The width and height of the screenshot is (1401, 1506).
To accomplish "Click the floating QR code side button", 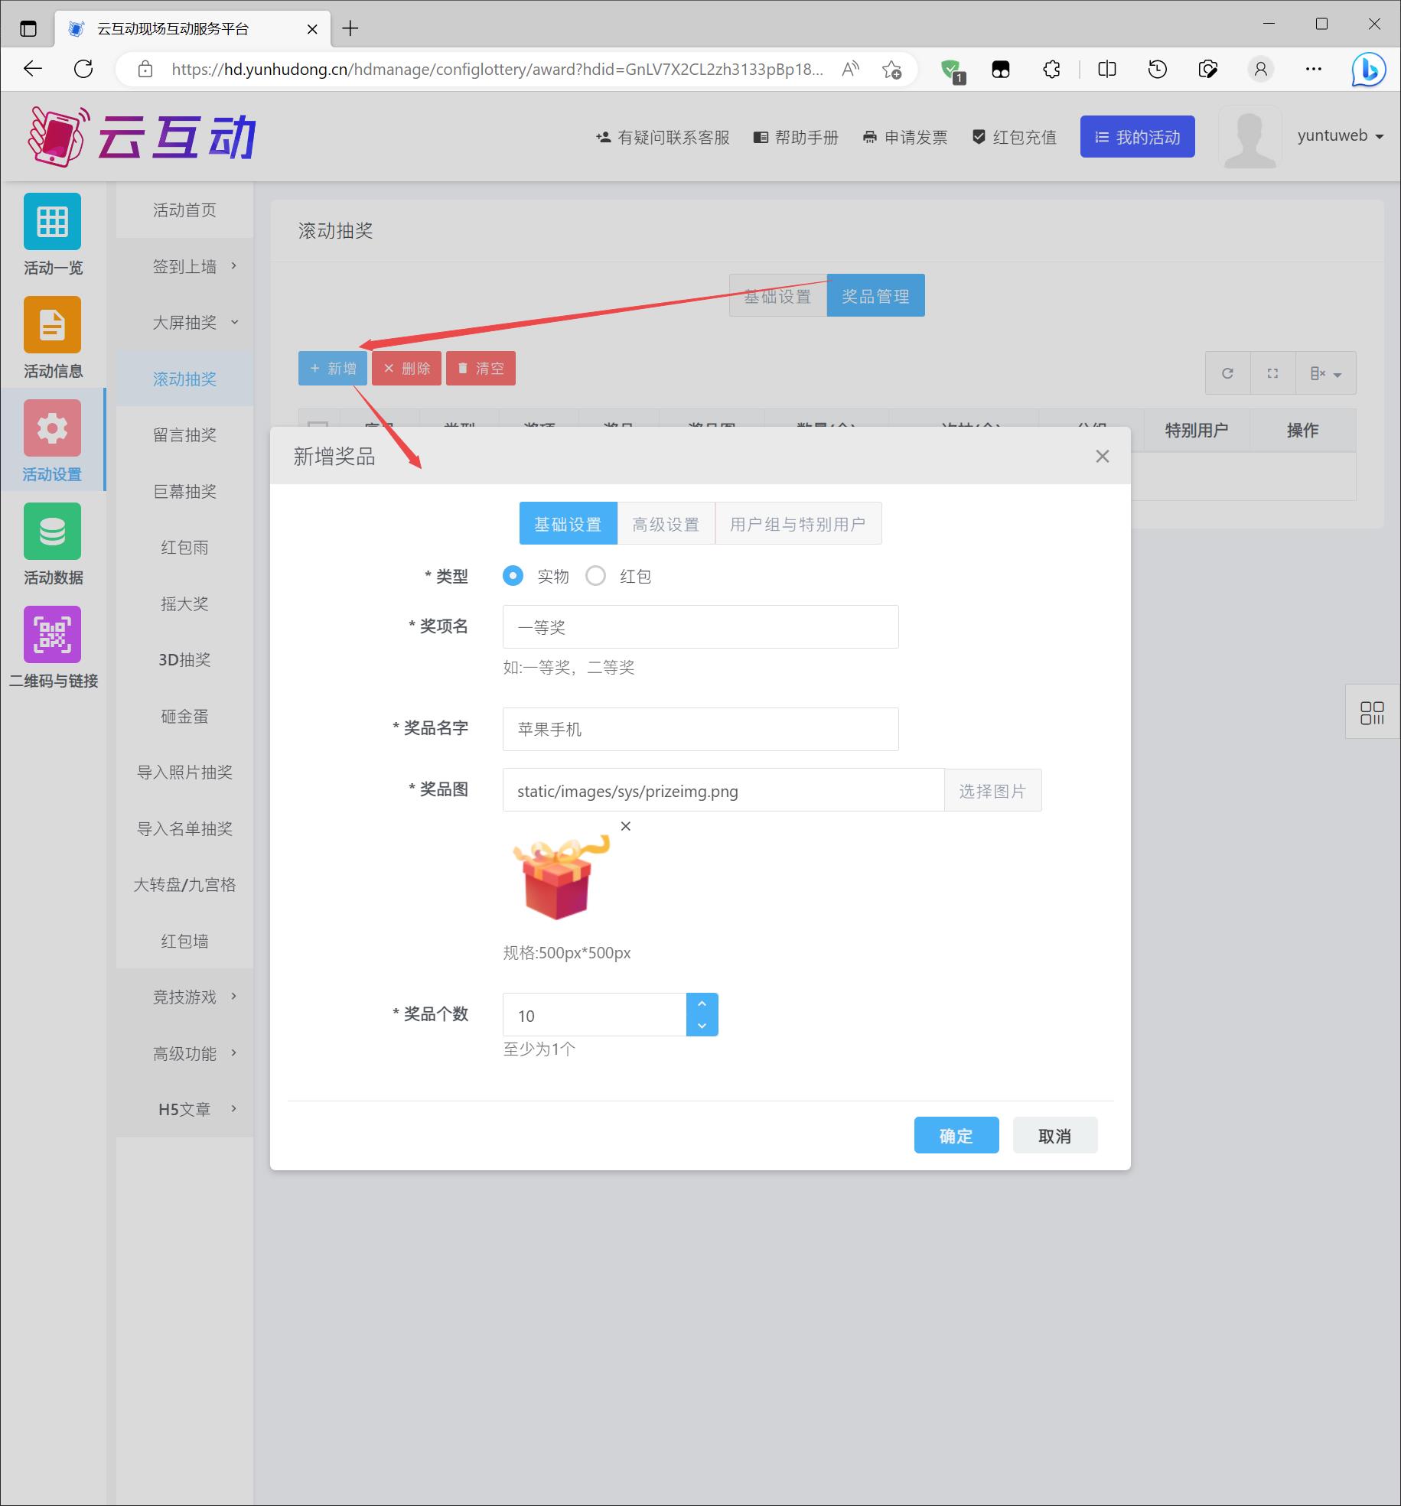I will (1372, 712).
